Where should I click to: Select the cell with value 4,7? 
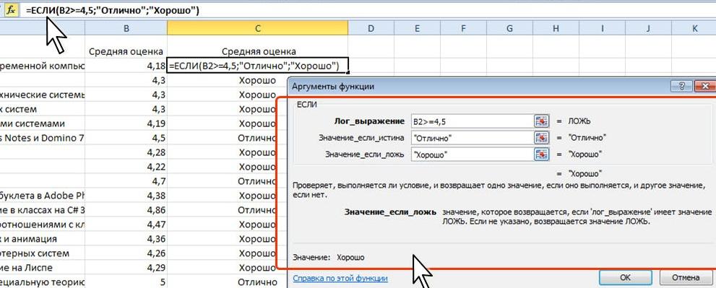[x=126, y=180]
